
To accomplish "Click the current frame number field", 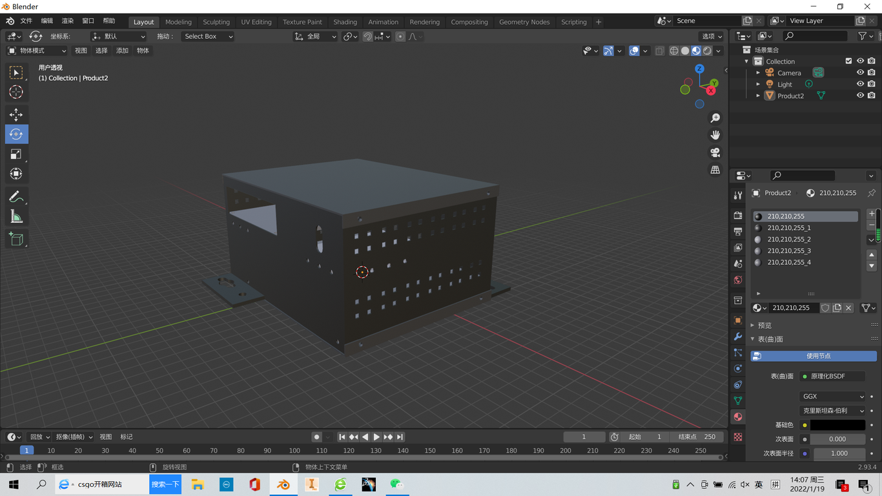I will click(584, 437).
